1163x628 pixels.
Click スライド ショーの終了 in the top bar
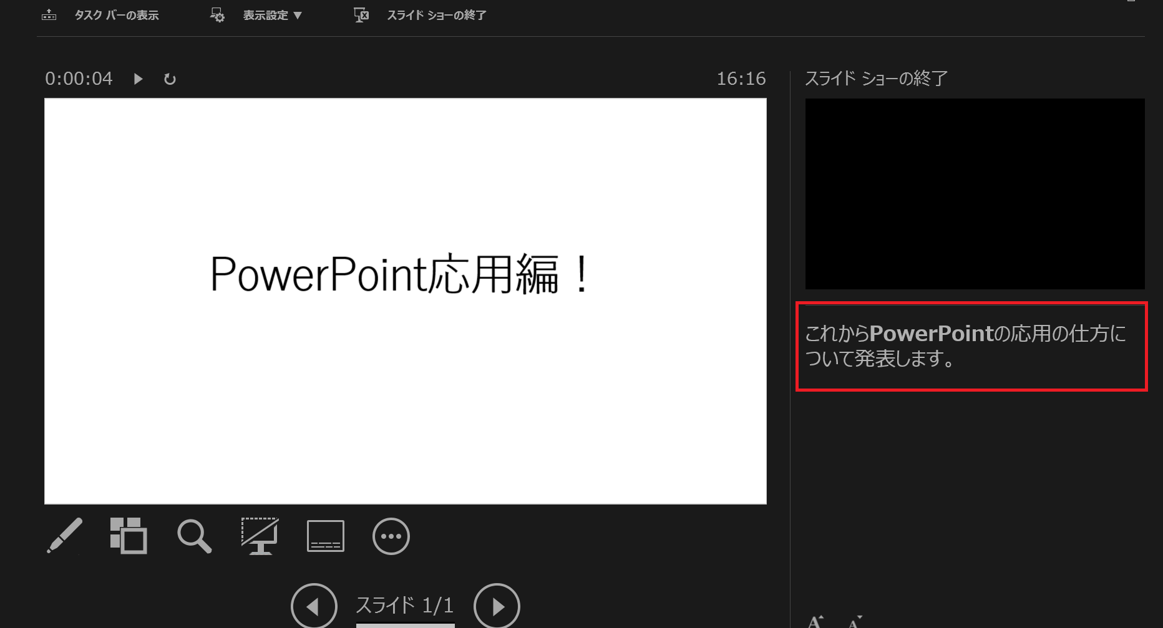pyautogui.click(x=436, y=16)
